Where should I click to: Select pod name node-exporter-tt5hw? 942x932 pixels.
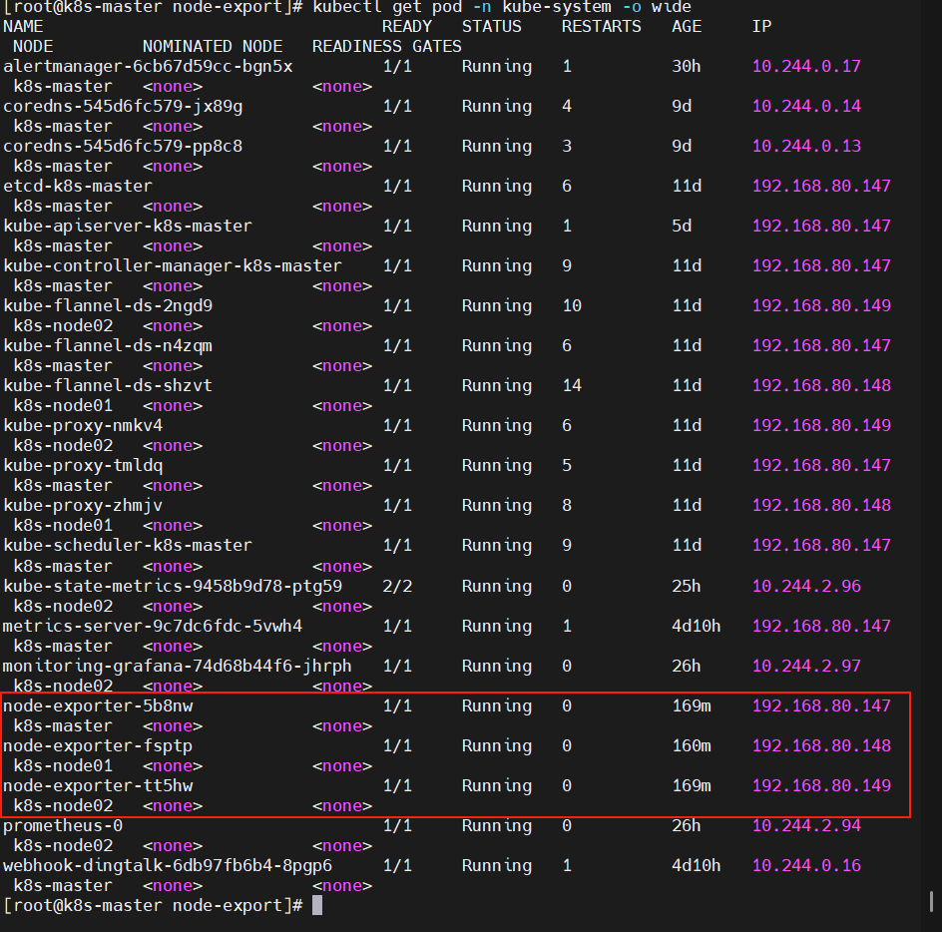pos(98,785)
